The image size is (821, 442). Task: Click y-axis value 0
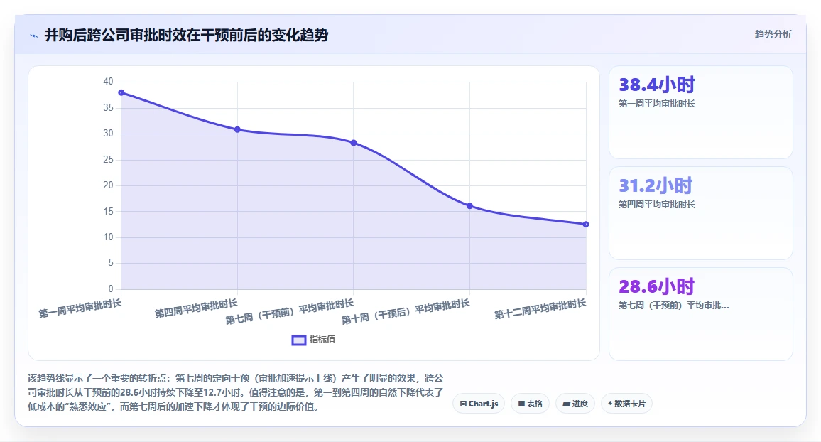[x=111, y=289]
